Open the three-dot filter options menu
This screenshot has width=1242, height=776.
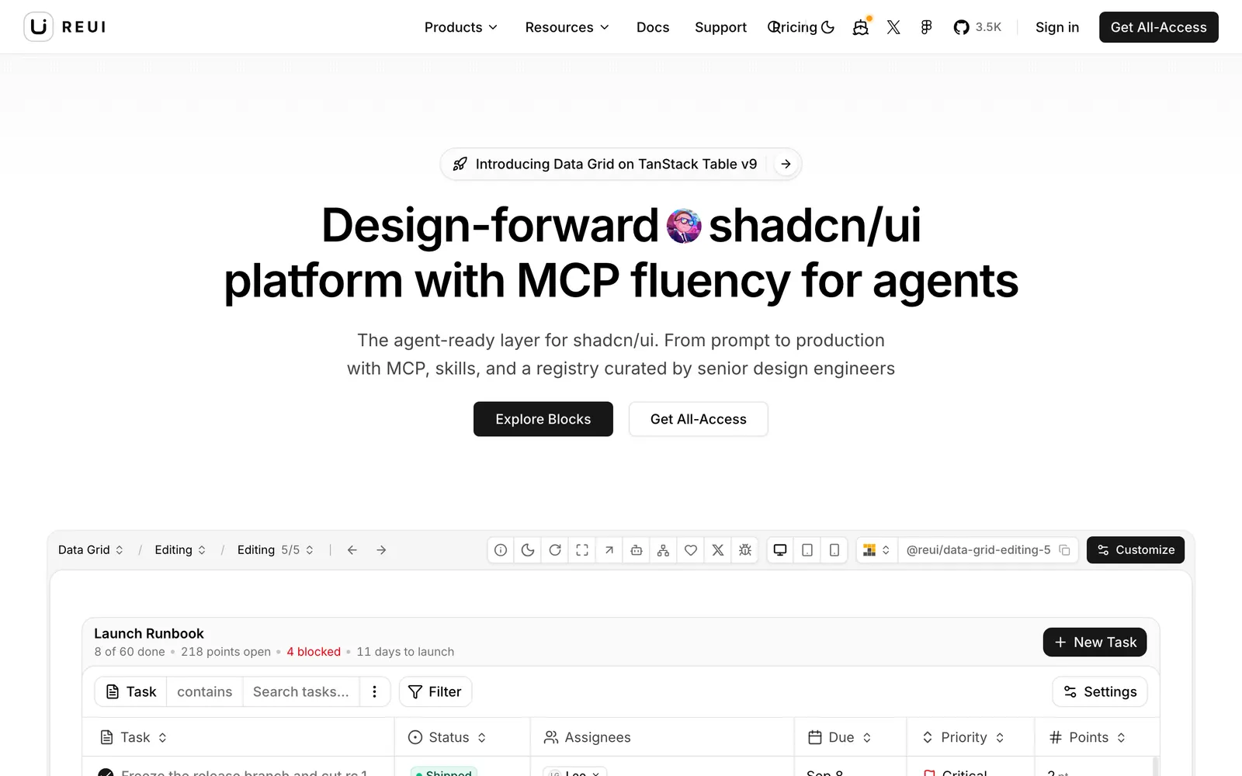[375, 692]
